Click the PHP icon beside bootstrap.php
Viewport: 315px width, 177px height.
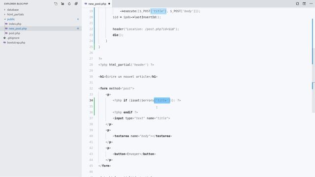(x=4, y=43)
